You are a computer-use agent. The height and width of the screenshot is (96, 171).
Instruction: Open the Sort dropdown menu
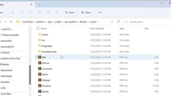click(x=70, y=13)
